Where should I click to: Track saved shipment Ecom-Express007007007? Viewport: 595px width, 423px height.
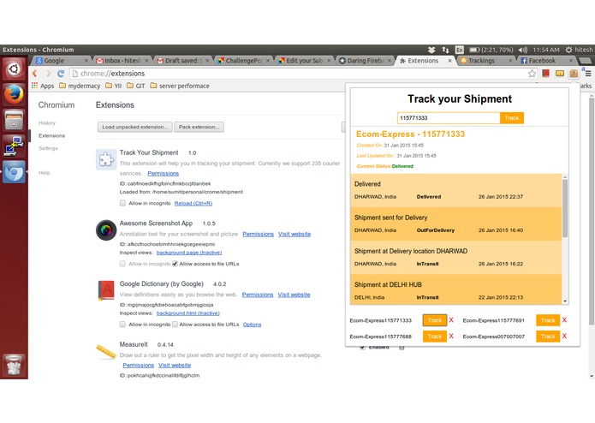pos(548,337)
